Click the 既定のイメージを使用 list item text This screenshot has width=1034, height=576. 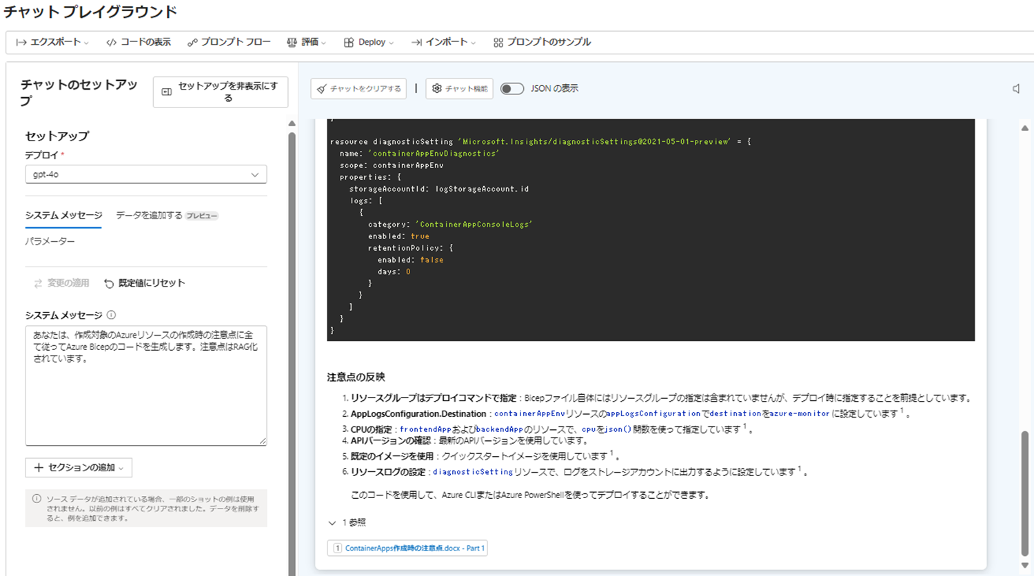392,456
